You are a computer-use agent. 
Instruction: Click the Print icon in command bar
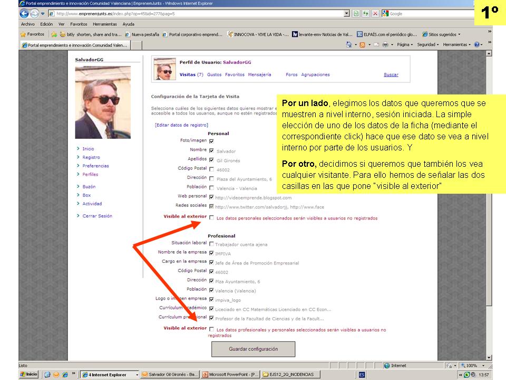[385, 45]
